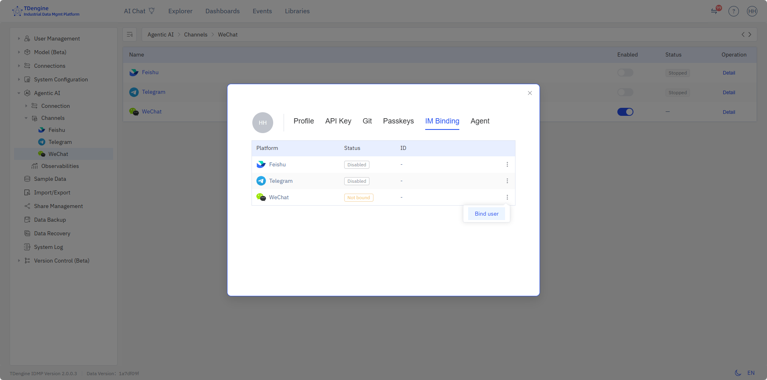Go to previous tab with left chevron
The image size is (767, 380).
[743, 34]
